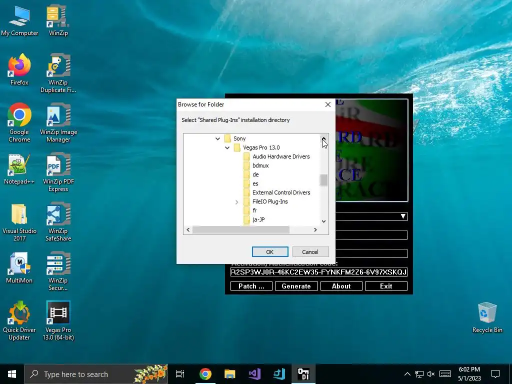Select the Sony folder in the tree
512x384 pixels.
point(239,139)
